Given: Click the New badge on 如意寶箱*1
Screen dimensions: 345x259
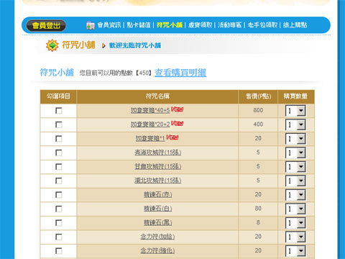Looking at the screenshot, I should pos(172,137).
